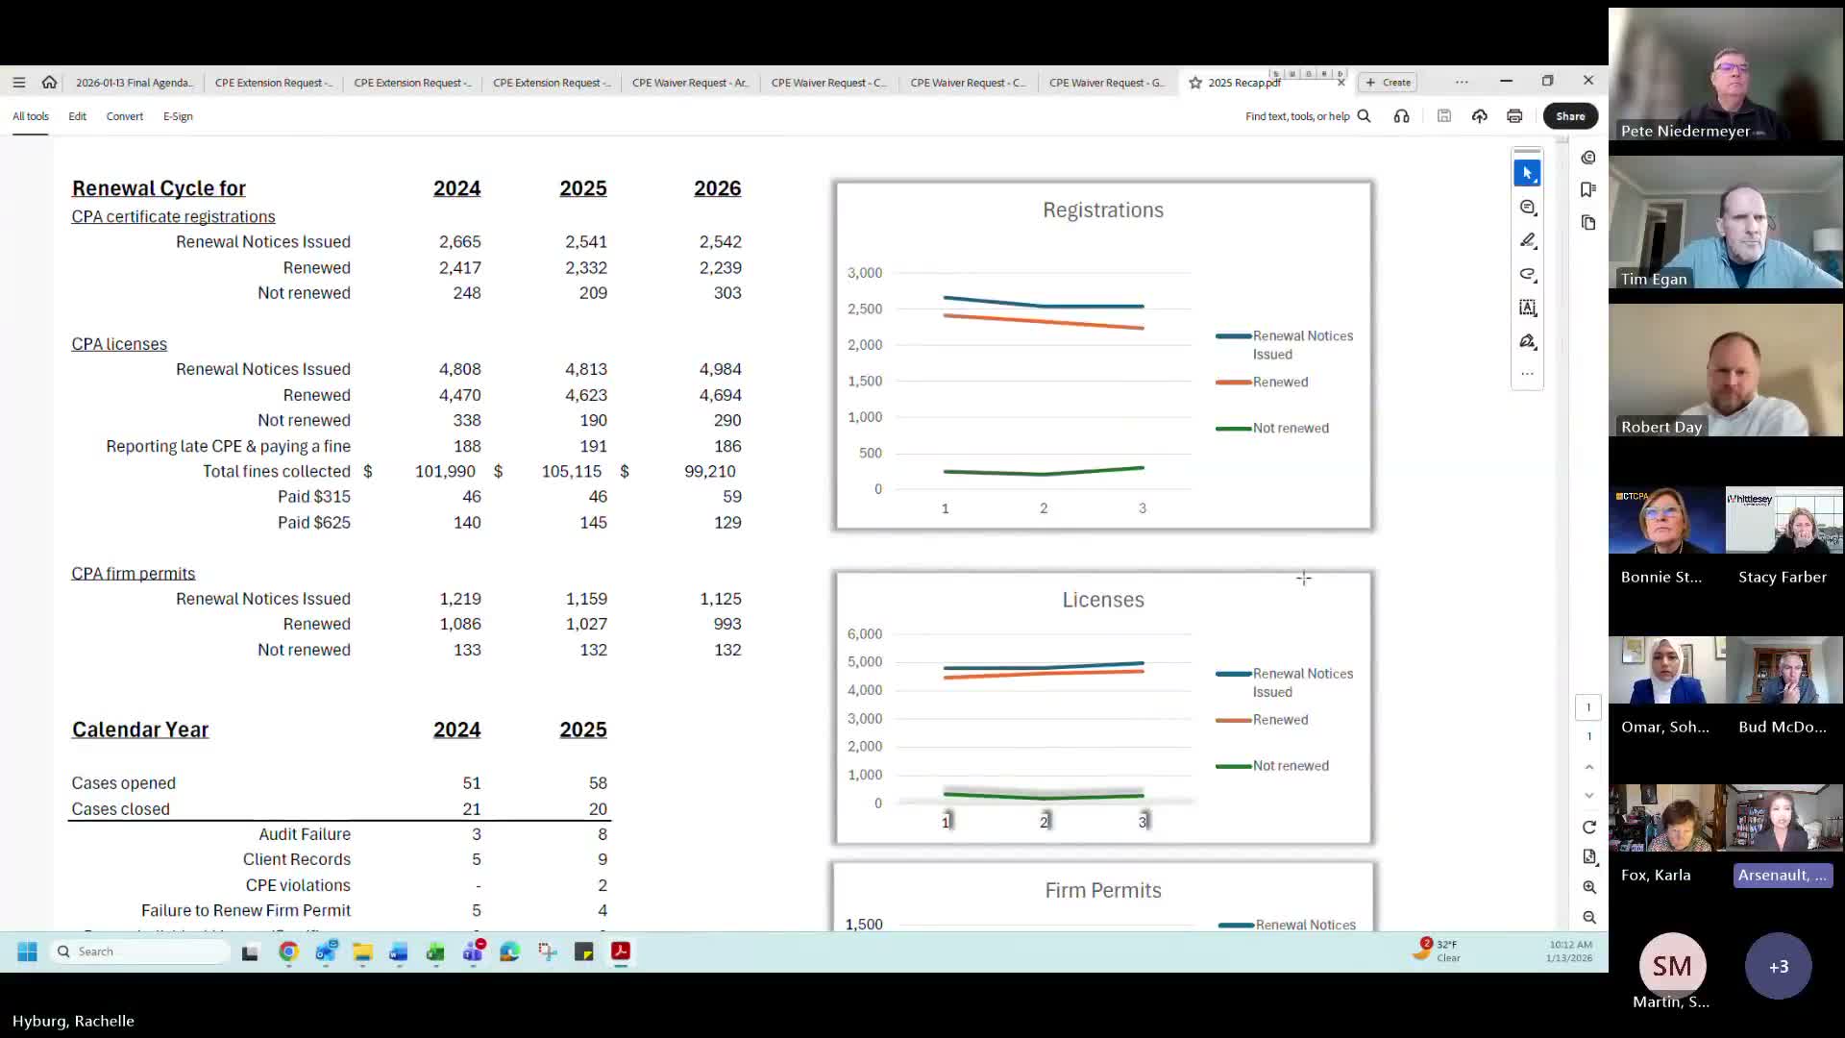Rotate the page clockwise
The image size is (1845, 1038).
1588,828
